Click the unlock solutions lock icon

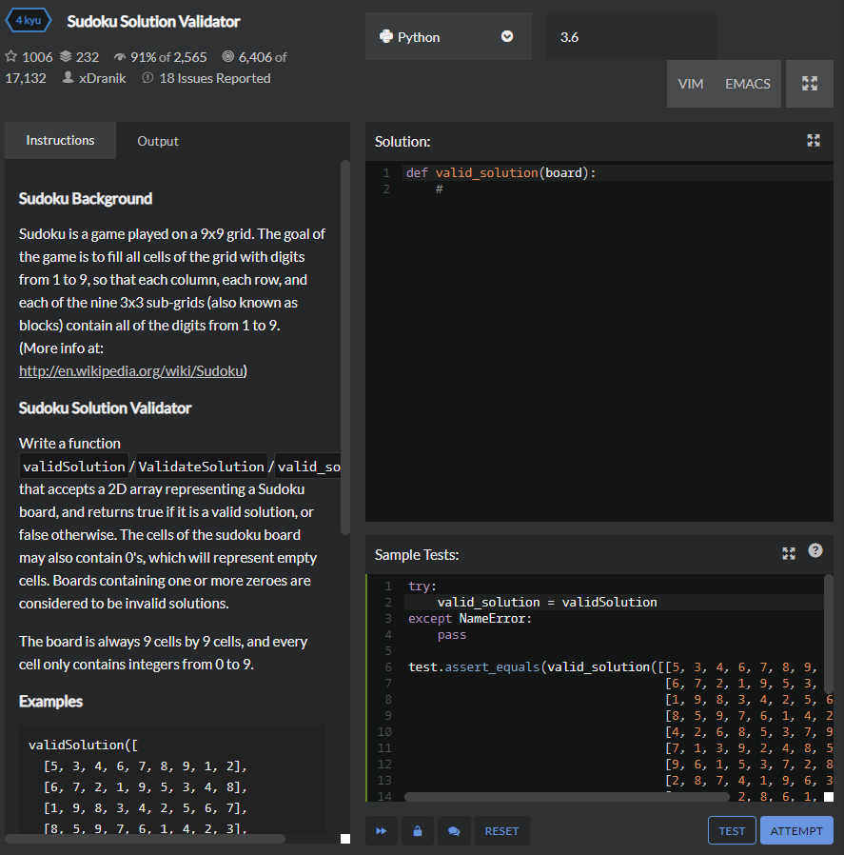(x=418, y=830)
